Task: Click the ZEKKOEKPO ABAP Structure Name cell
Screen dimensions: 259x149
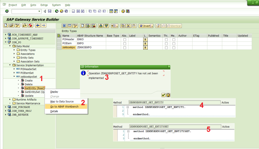Action: click(91, 47)
